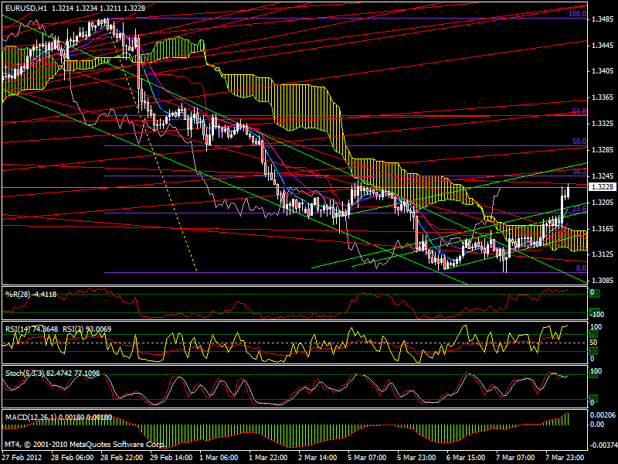The height and width of the screenshot is (464, 618).
Task: Click the 1.3125 price axis label
Action: point(603,254)
